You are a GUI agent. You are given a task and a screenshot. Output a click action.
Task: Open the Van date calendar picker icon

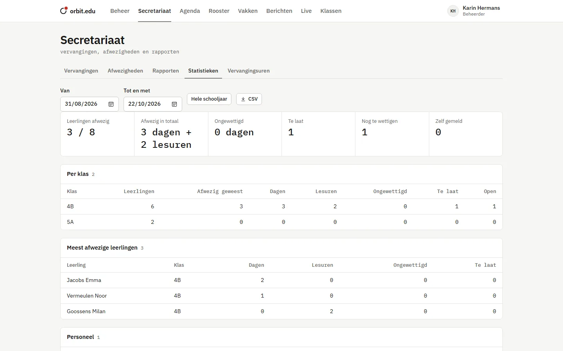[111, 104]
